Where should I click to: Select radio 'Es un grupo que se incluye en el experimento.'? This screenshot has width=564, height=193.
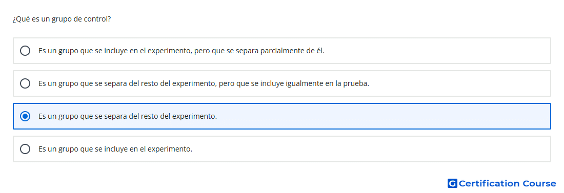[x=25, y=149]
